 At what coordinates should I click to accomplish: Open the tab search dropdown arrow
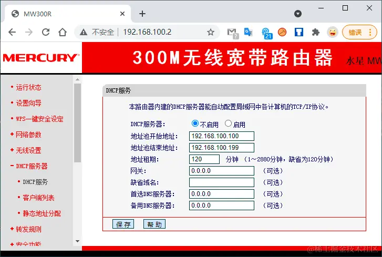pos(298,13)
